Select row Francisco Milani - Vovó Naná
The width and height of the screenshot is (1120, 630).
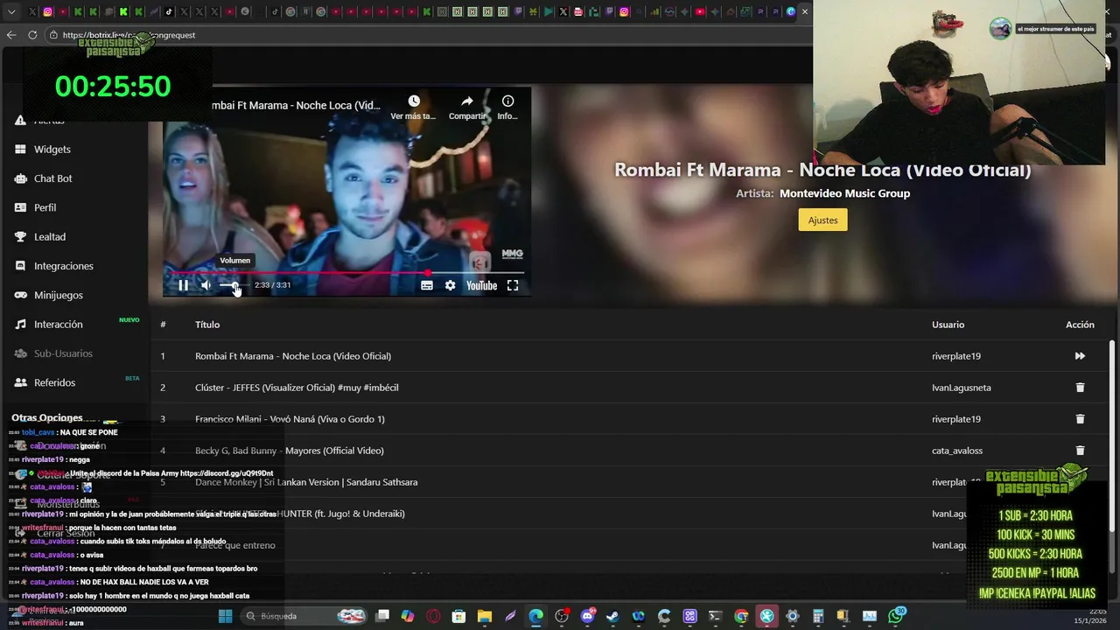(x=630, y=419)
